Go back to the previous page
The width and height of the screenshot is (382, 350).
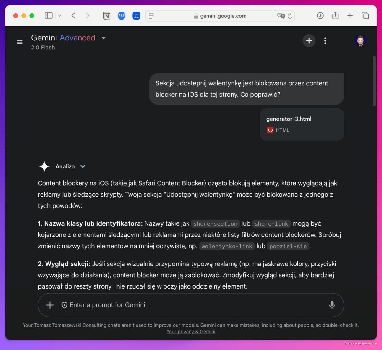pyautogui.click(x=73, y=16)
